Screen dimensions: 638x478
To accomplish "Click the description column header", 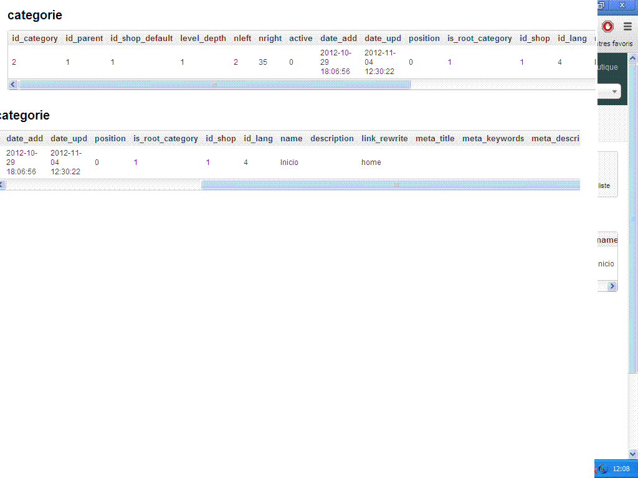I will [x=332, y=139].
